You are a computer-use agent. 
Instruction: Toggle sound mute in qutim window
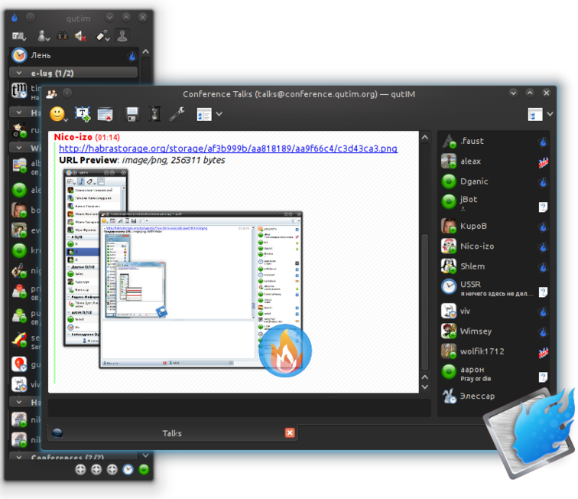[x=80, y=36]
